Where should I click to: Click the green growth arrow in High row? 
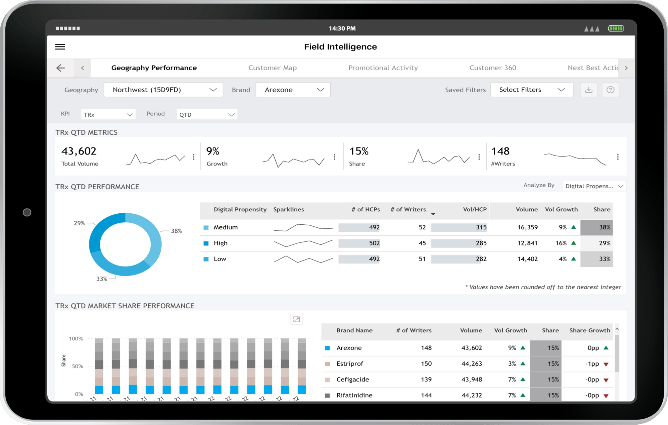(x=573, y=243)
